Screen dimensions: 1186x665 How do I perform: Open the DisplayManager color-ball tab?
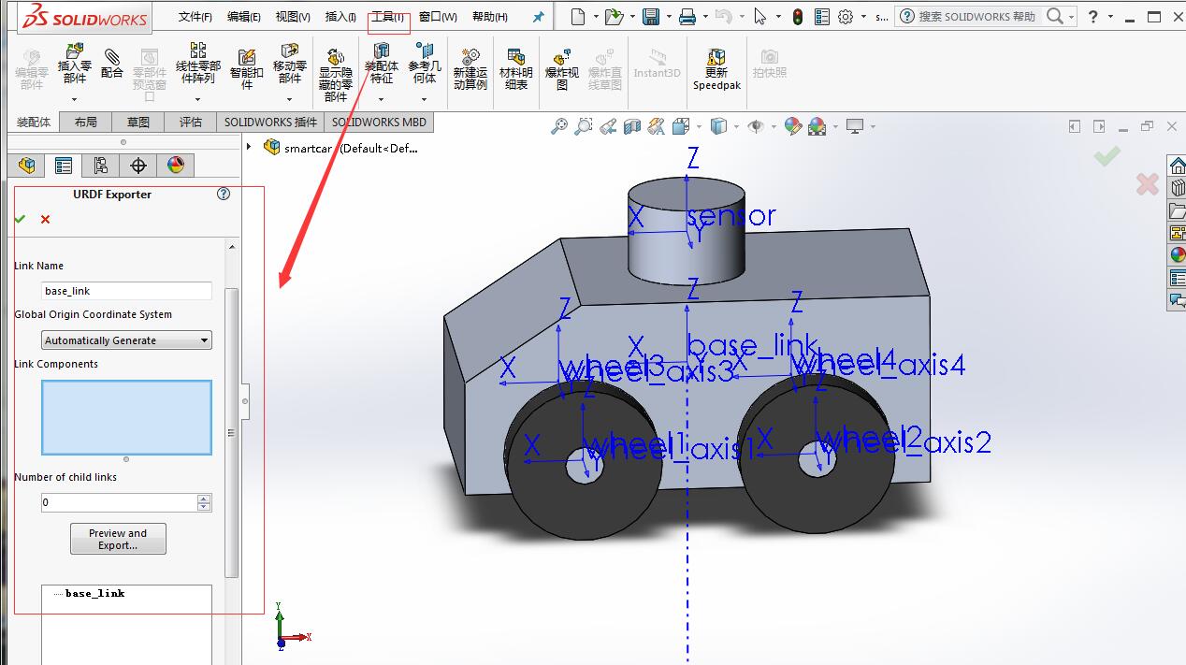coord(176,166)
